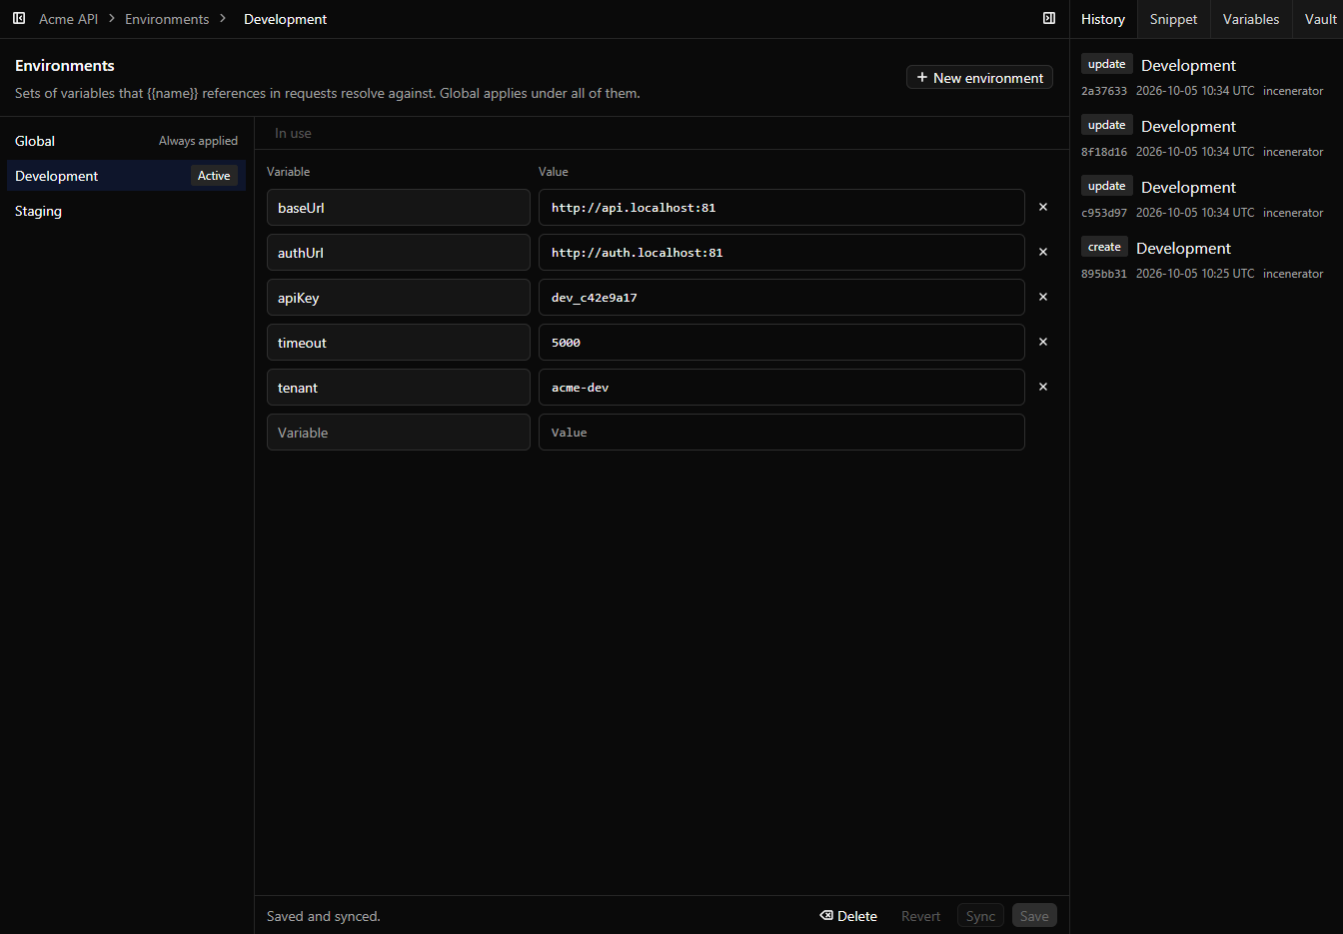Click the empty new Value field

pos(781,433)
